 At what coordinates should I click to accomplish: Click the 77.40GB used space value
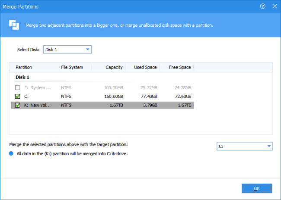(x=149, y=96)
